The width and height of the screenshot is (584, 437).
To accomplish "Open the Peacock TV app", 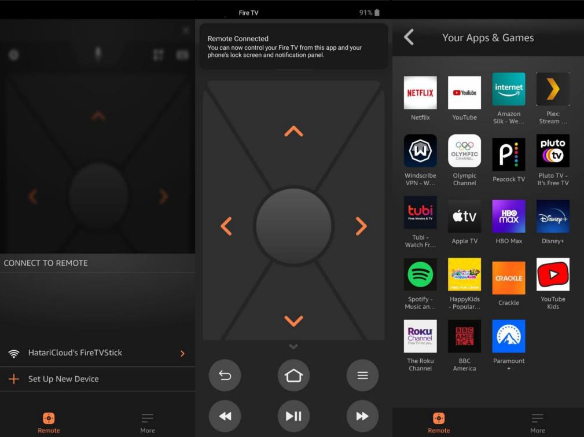I will coord(509,155).
